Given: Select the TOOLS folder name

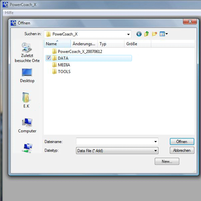Looking at the screenshot, I should (x=64, y=72).
